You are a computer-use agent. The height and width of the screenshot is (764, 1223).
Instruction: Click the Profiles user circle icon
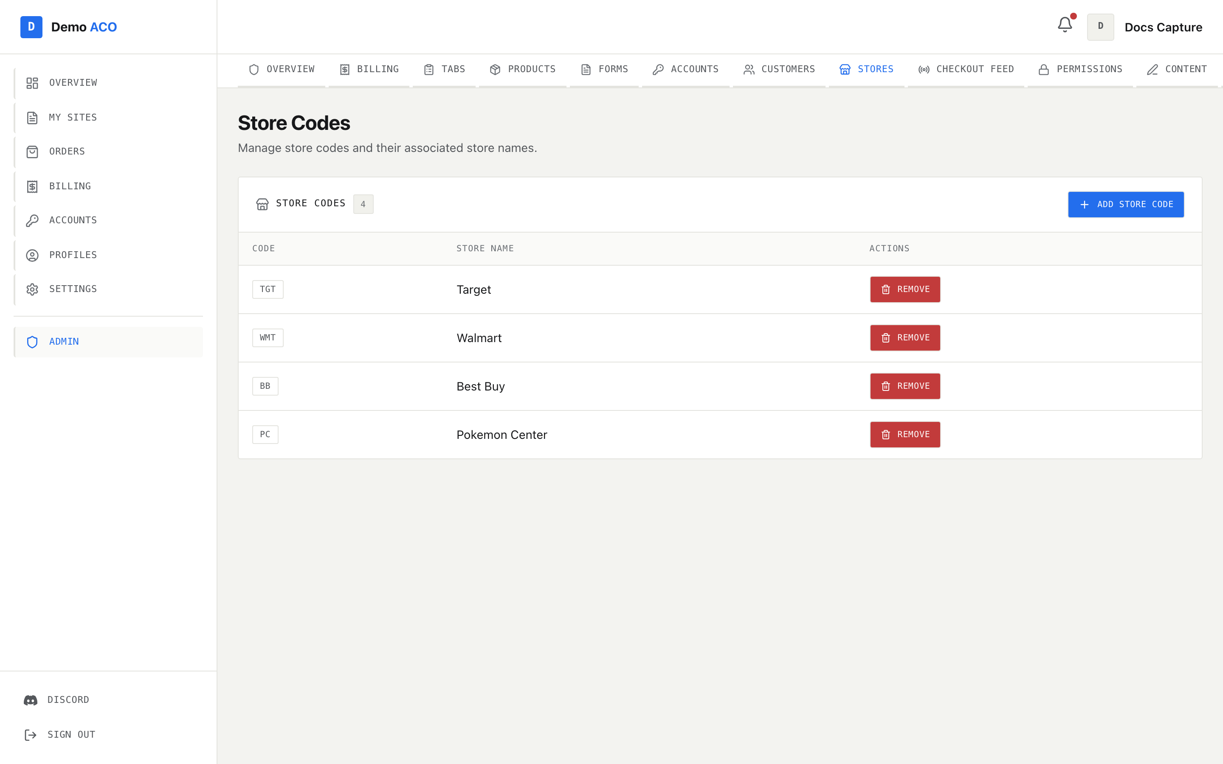click(32, 255)
